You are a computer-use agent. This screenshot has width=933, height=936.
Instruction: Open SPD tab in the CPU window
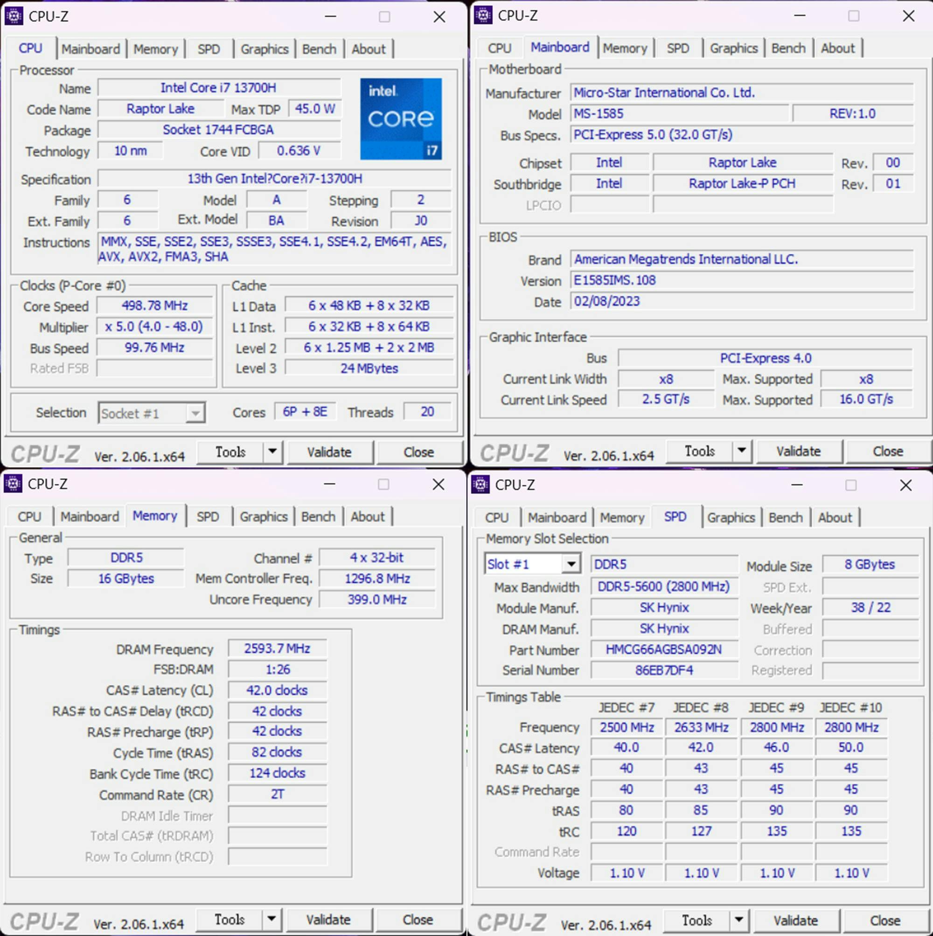click(209, 49)
